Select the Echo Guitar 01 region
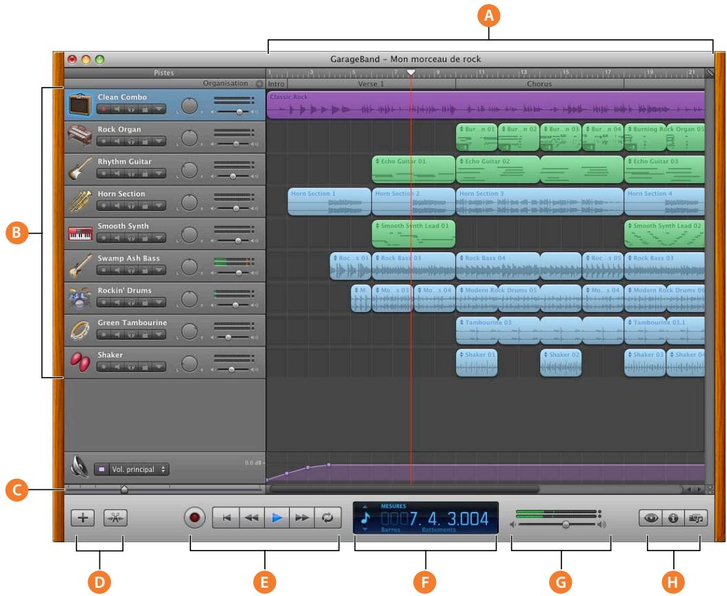The image size is (727, 596). [x=414, y=169]
